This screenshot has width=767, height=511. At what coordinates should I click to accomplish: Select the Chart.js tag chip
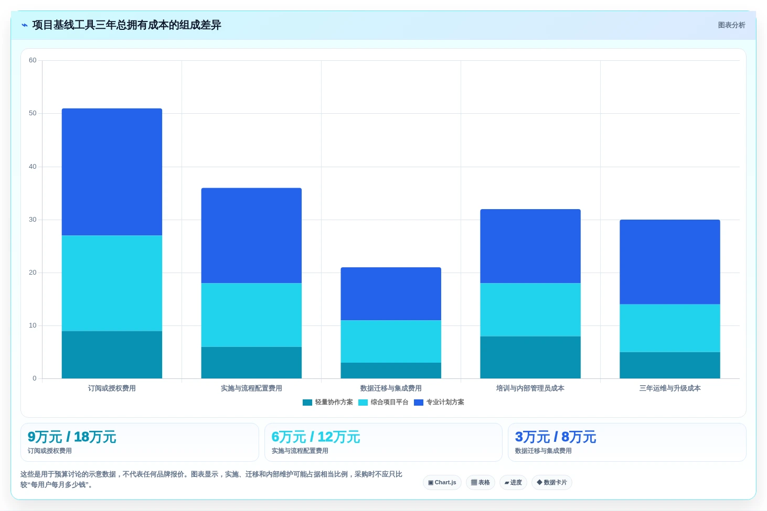442,483
